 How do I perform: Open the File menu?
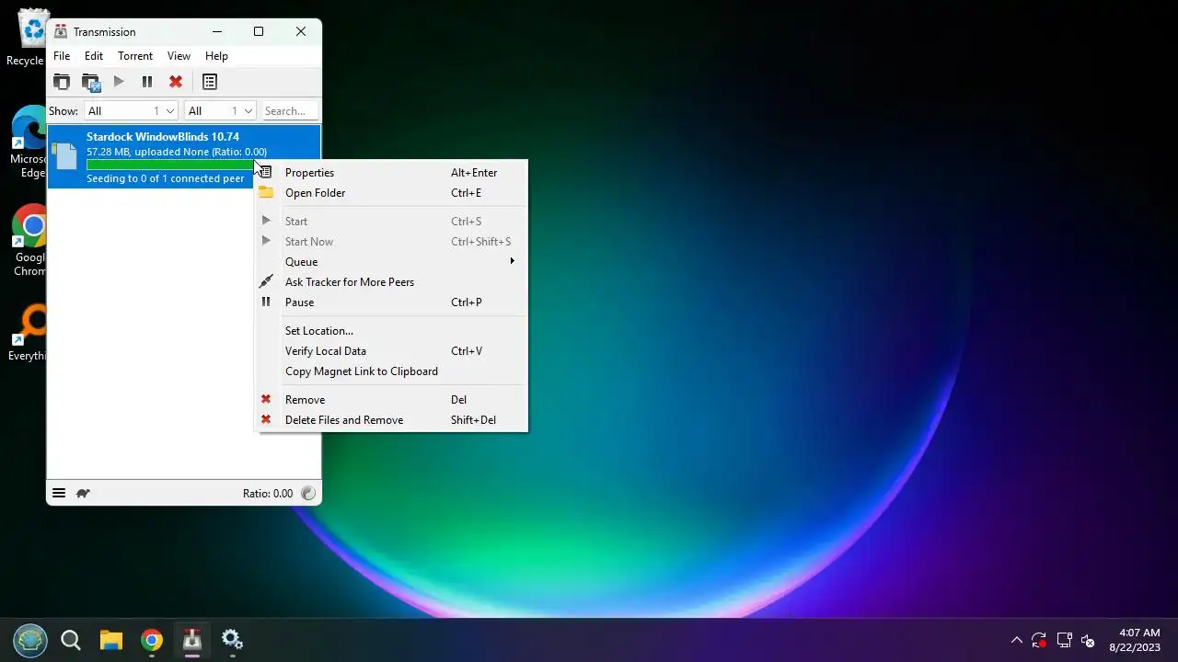click(x=62, y=56)
